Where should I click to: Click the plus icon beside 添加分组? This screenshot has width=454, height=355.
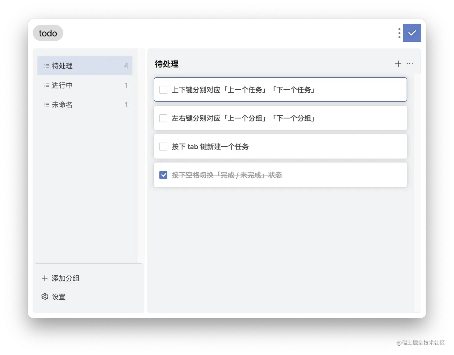point(45,278)
